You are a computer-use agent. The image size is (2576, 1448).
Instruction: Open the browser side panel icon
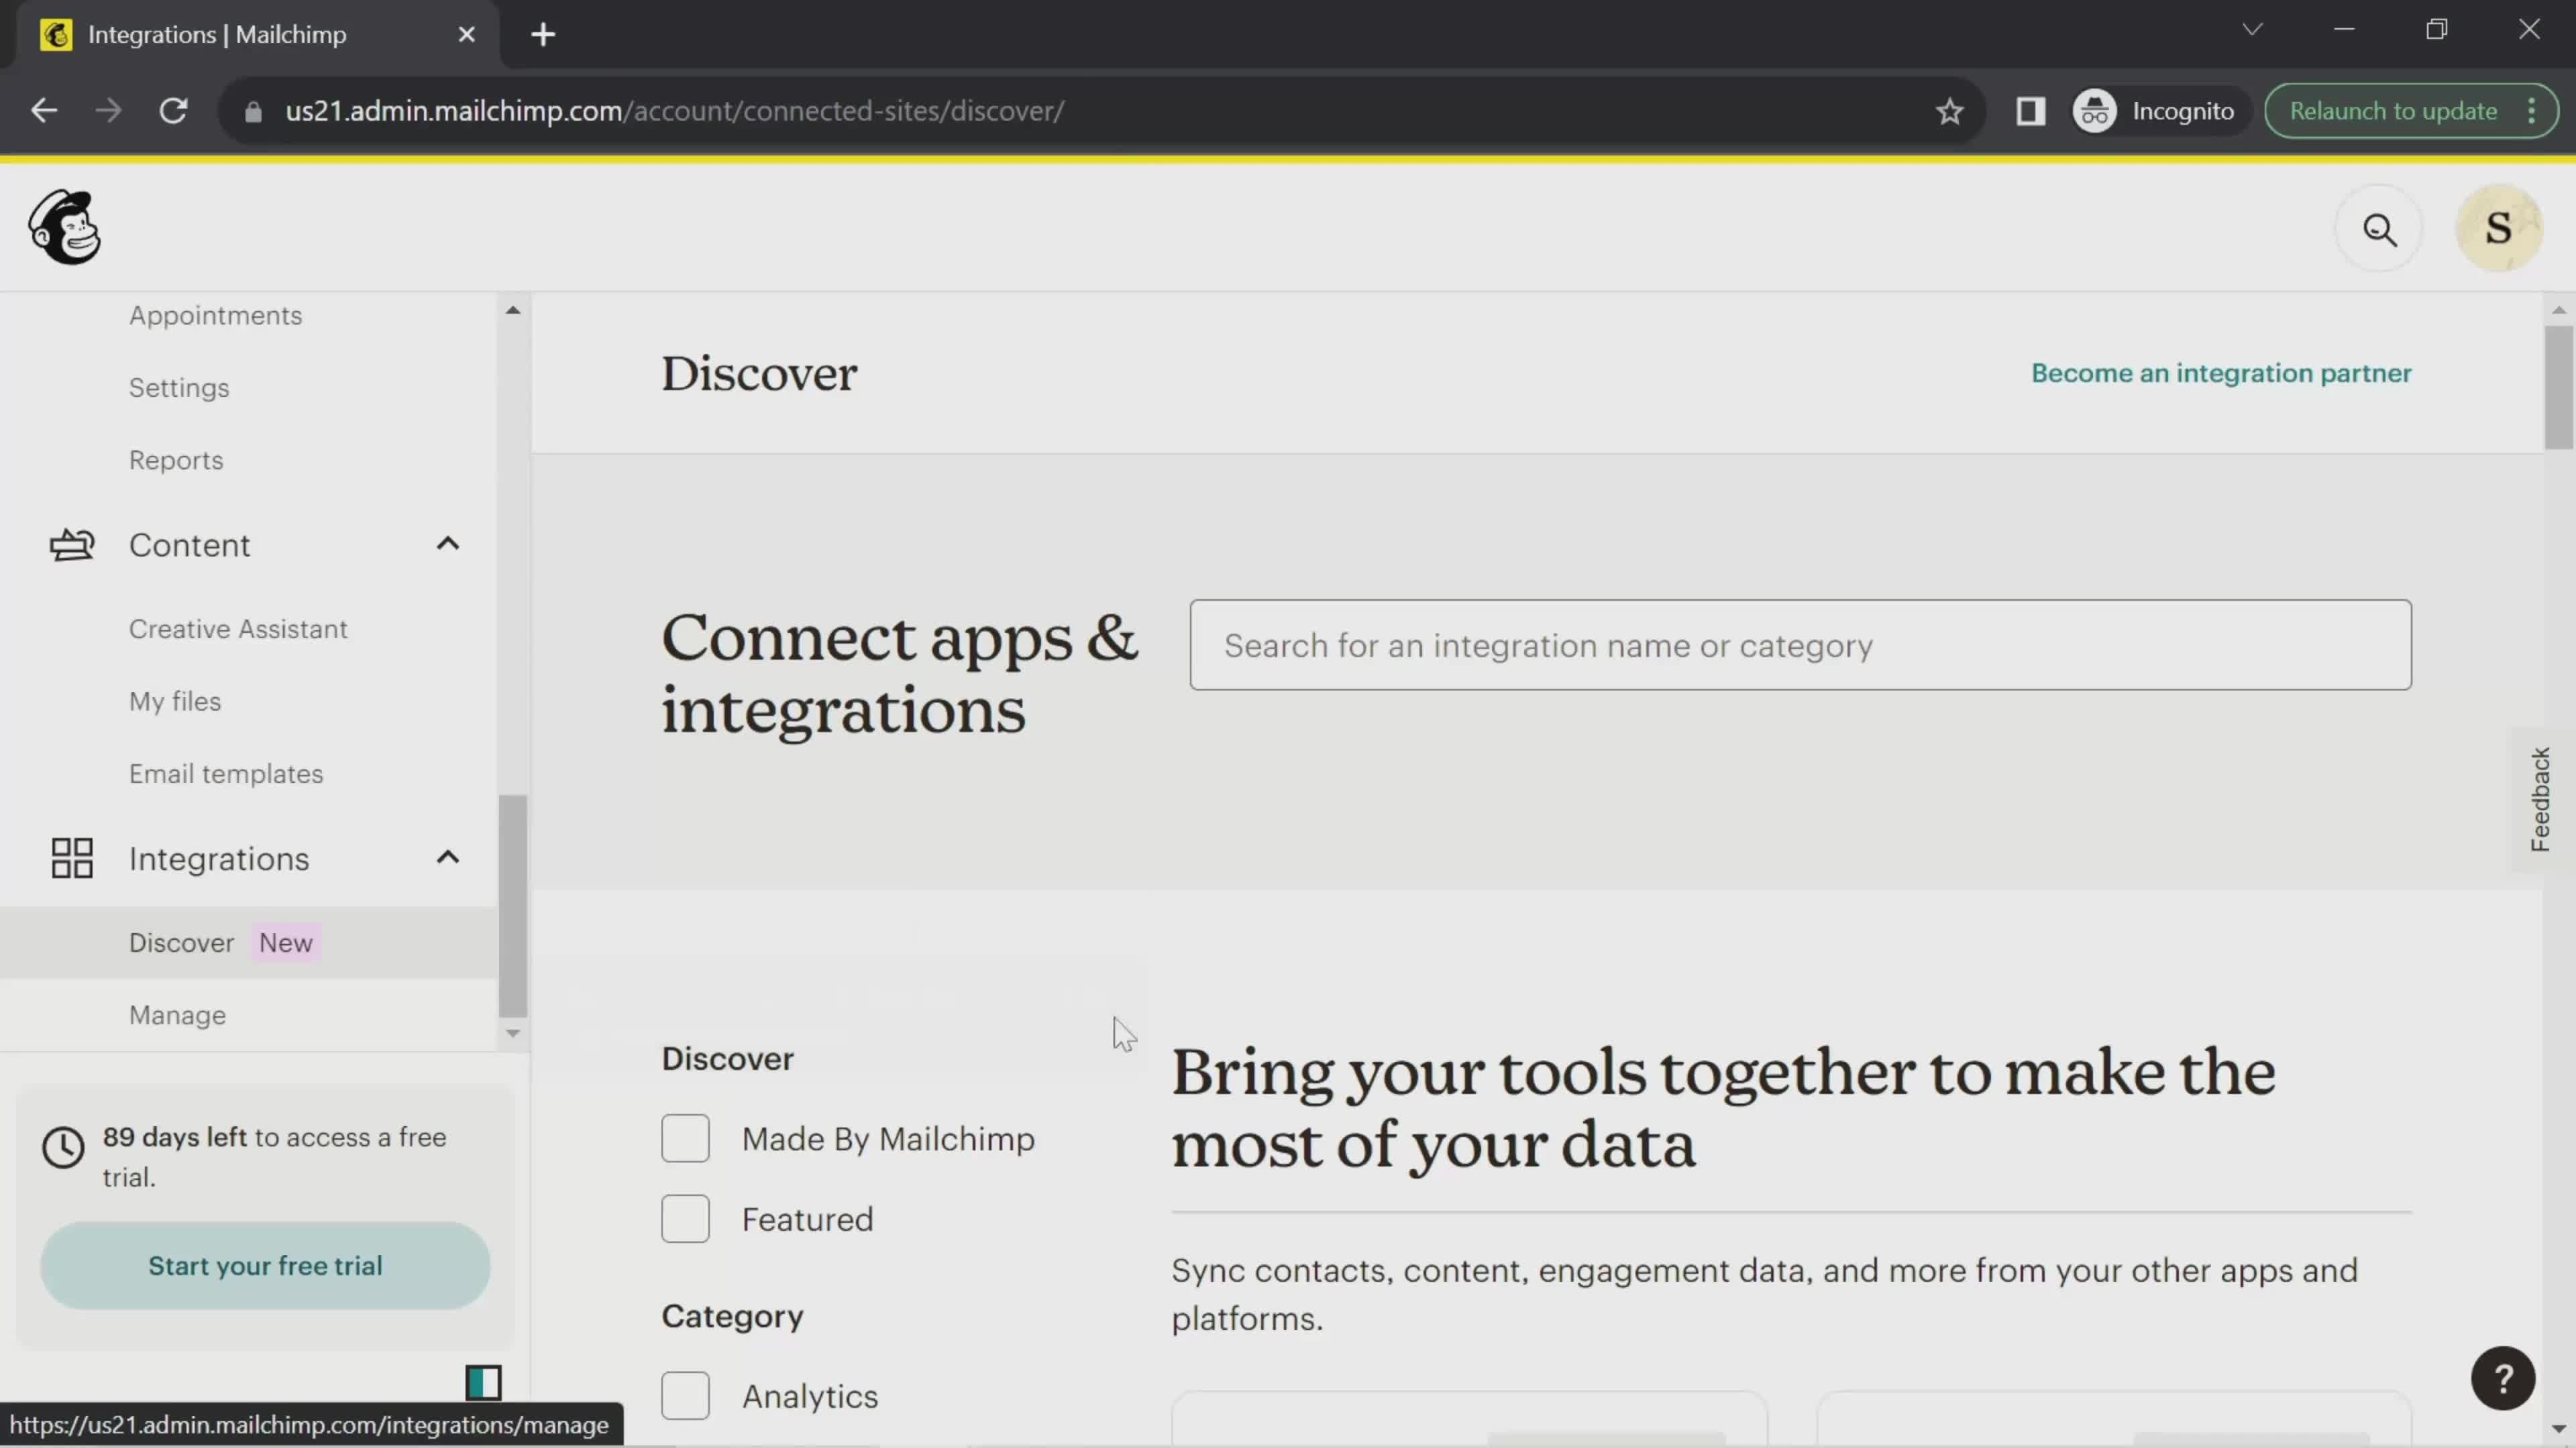pos(2030,111)
